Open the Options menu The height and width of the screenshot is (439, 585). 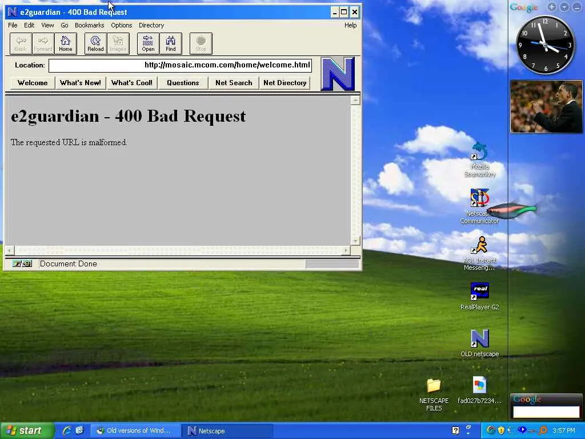tap(122, 25)
